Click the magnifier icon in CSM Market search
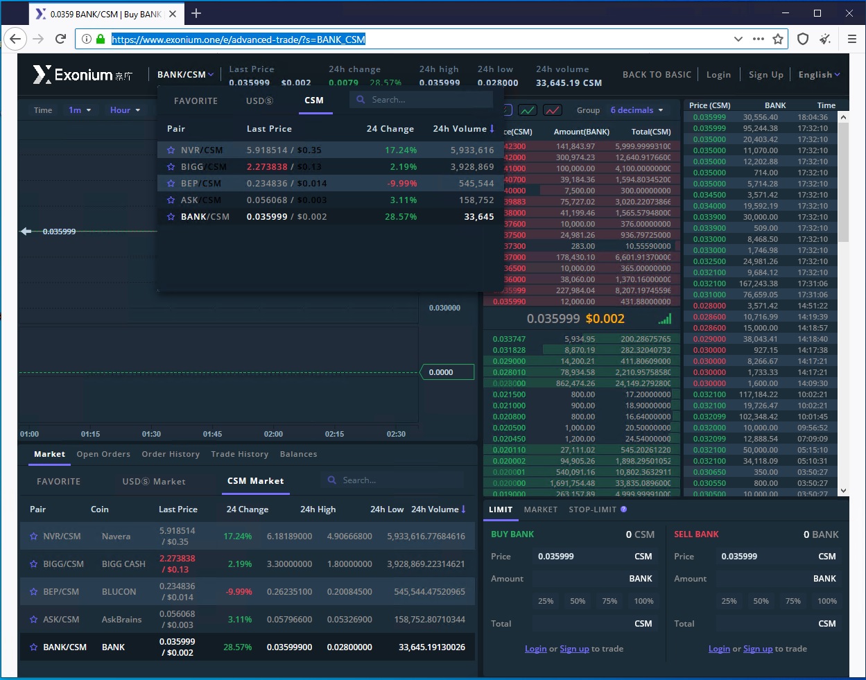Viewport: 866px width, 680px height. coord(331,480)
